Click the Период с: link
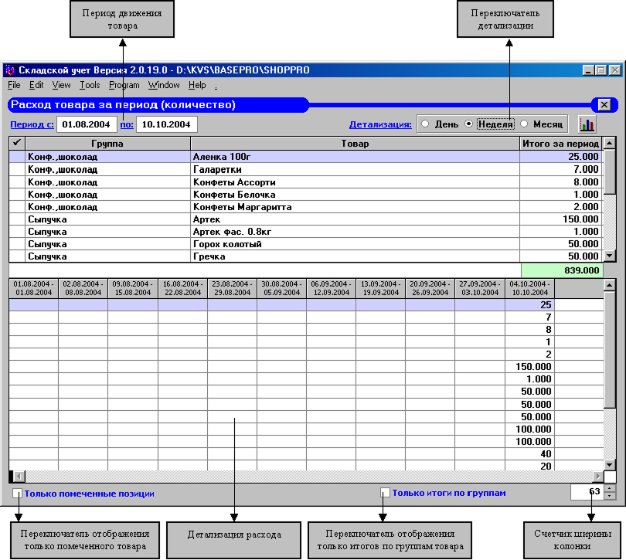Screen dimensions: 626x560 coord(32,124)
